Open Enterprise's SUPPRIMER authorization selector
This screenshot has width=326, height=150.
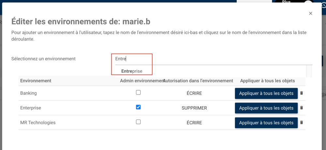click(194, 108)
